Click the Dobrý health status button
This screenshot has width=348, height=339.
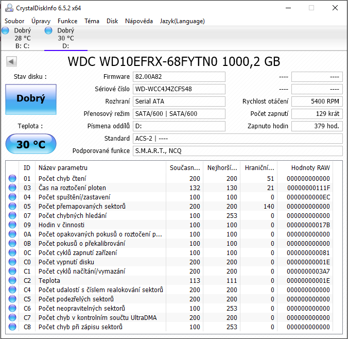tap(31, 99)
